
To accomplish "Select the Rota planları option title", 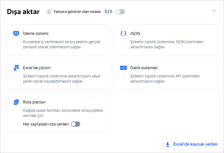I will pyautogui.click(x=34, y=102).
